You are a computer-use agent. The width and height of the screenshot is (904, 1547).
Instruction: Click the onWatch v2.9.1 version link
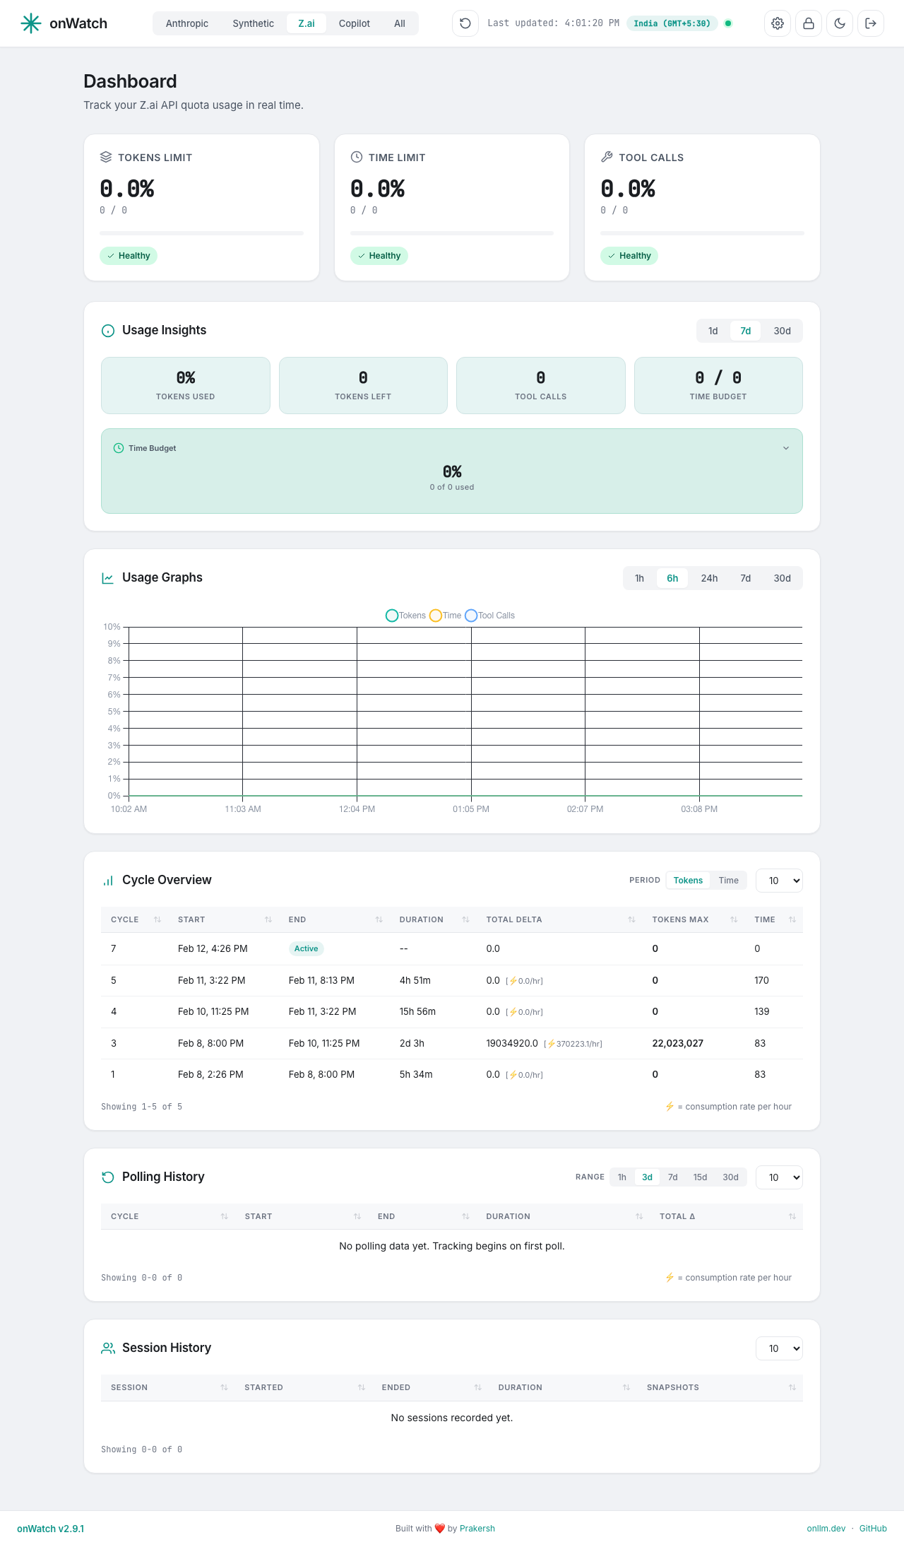point(50,1528)
